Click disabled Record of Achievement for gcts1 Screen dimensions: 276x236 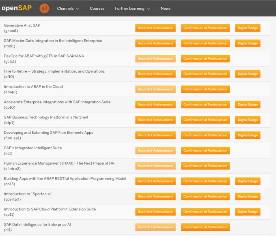(x=155, y=58)
